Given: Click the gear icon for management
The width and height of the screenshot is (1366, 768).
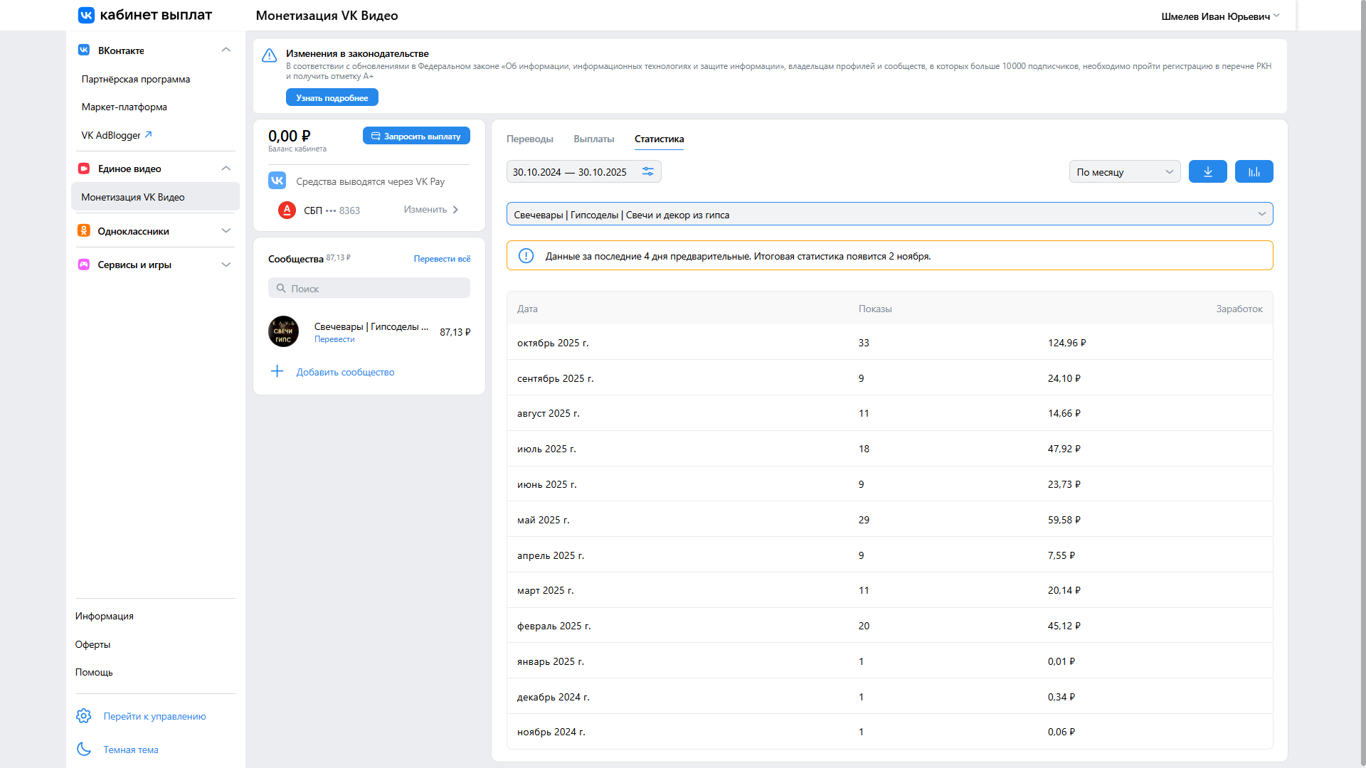Looking at the screenshot, I should 84,716.
